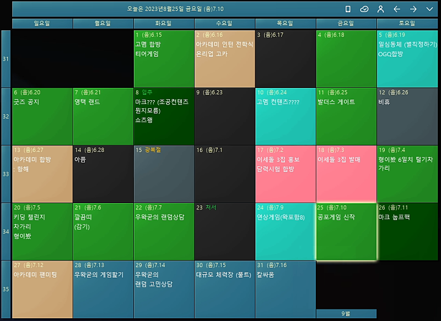Viewport: 441px width, 321px height.
Task: Go to previous month with left arrow
Action: pyautogui.click(x=396, y=9)
